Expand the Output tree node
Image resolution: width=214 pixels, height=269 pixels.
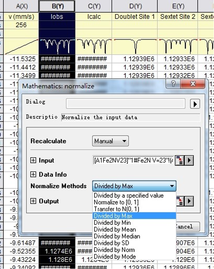(x=33, y=201)
